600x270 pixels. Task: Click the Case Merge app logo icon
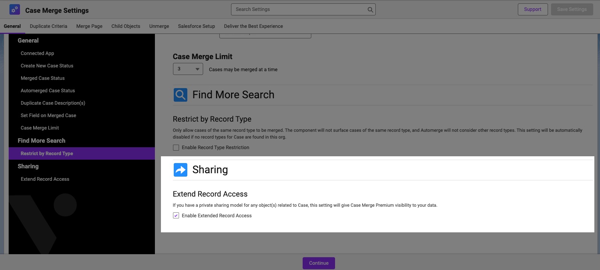click(15, 9)
